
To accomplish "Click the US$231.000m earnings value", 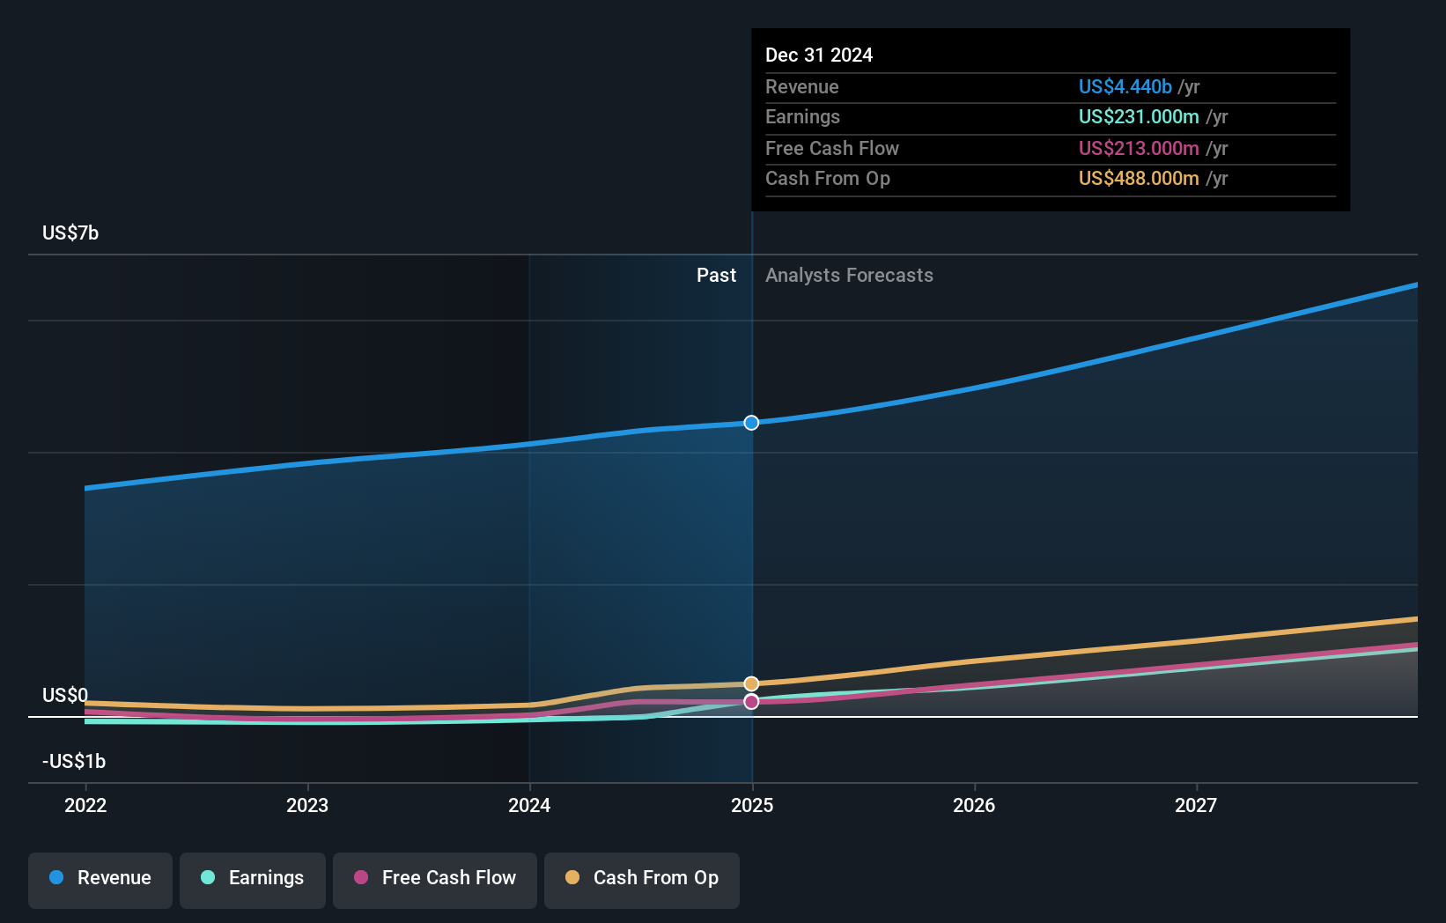I will (x=1139, y=116).
